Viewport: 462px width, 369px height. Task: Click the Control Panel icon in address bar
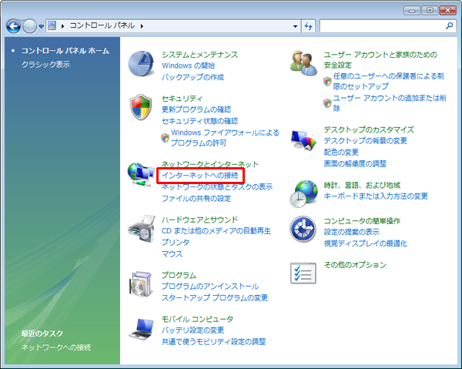point(52,25)
